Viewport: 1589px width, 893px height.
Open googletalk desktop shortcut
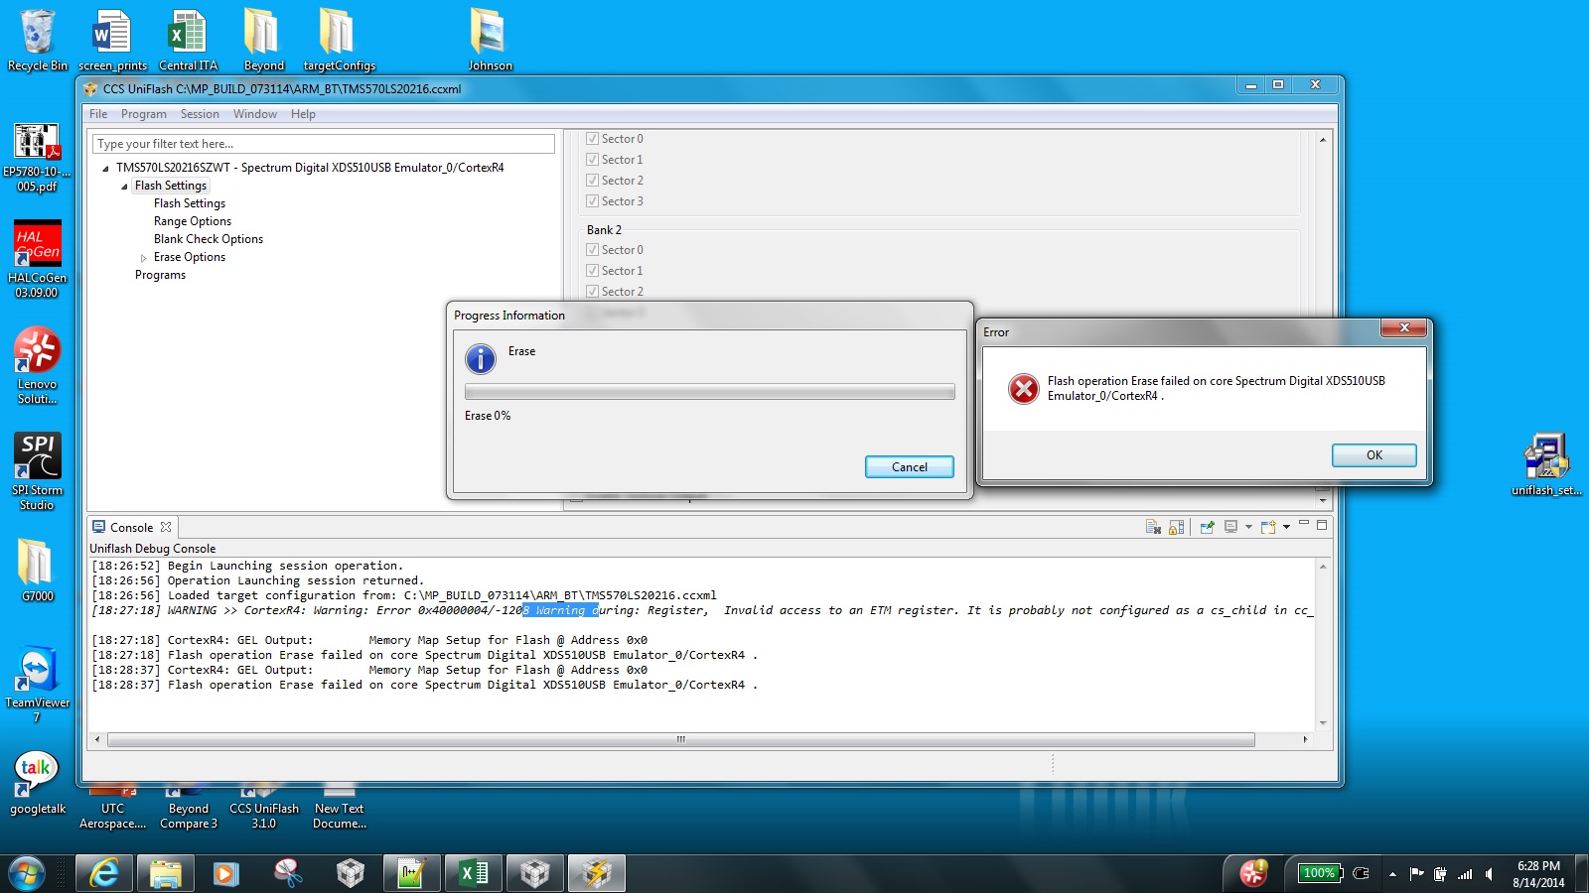pos(37,783)
